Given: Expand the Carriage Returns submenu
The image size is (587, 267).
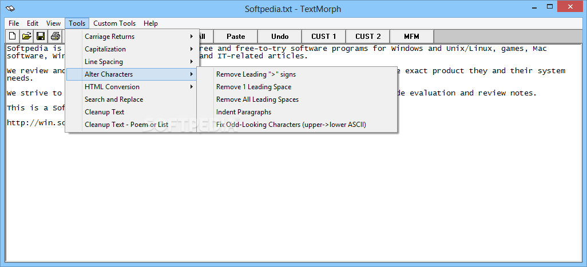Looking at the screenshot, I should (130, 36).
